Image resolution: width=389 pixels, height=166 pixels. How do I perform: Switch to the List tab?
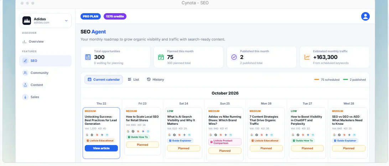click(134, 80)
